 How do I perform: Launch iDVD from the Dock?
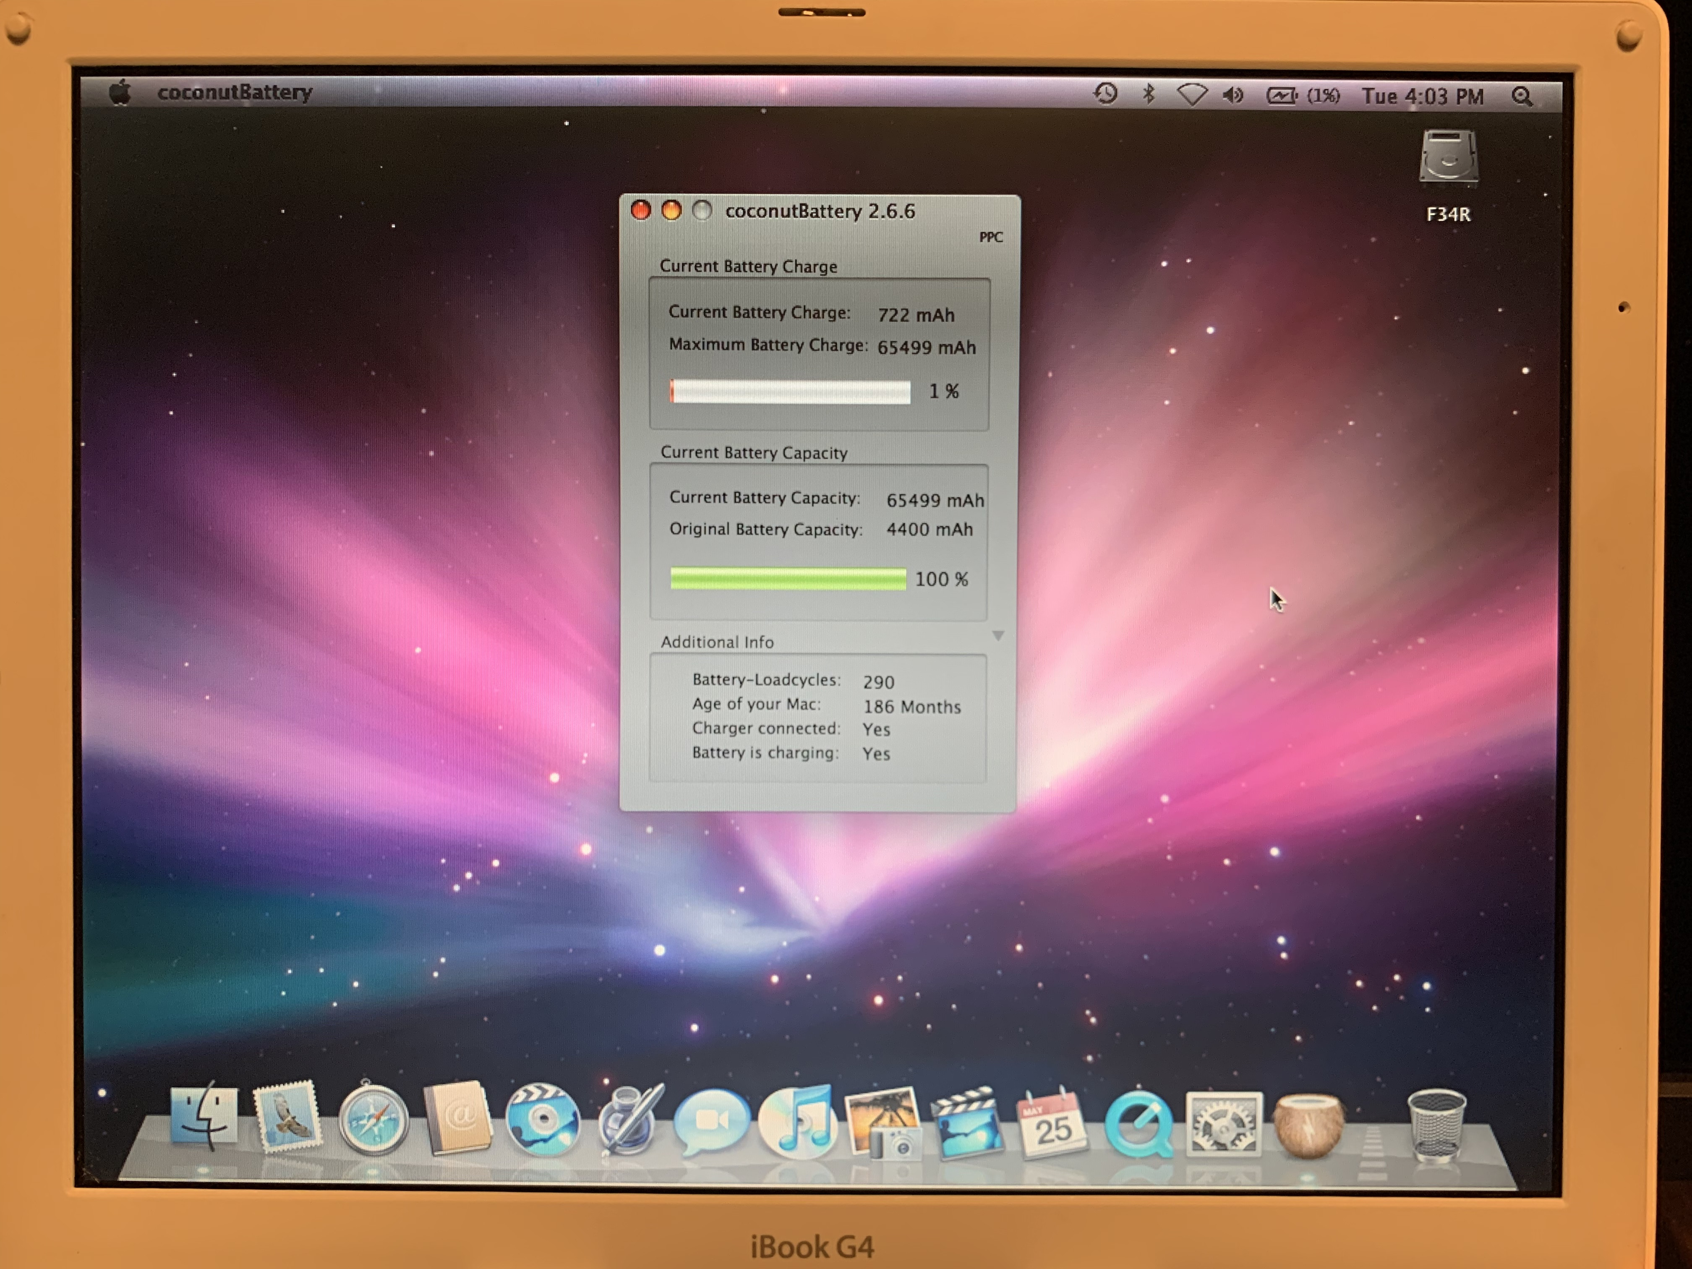point(542,1120)
